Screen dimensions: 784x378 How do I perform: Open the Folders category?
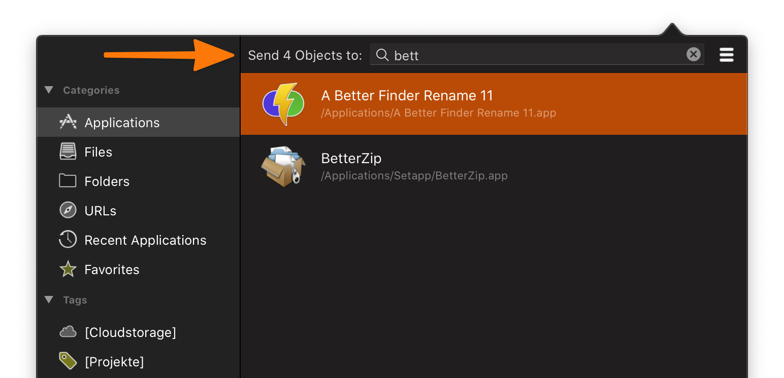(138, 181)
